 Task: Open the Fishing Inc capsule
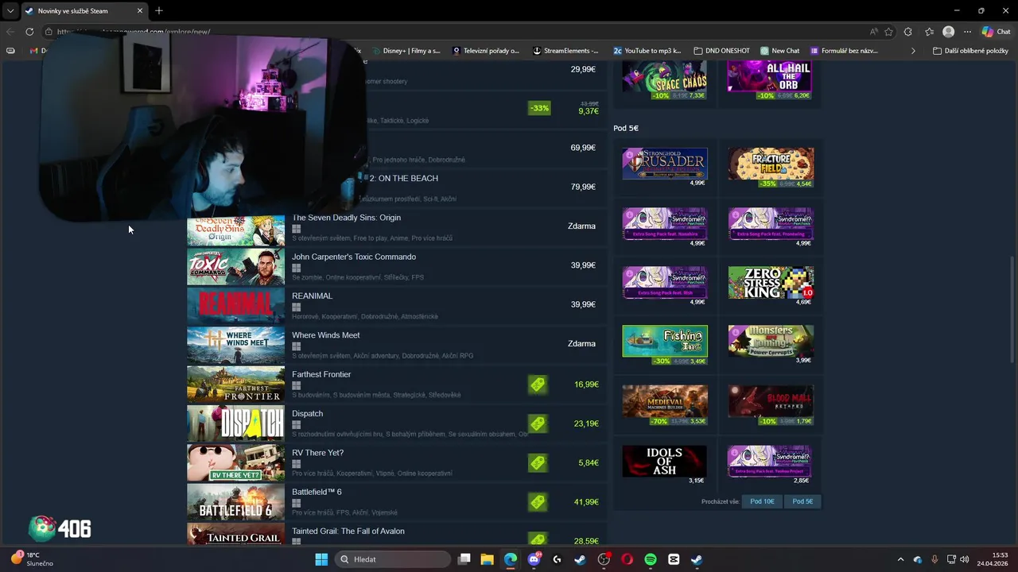tap(665, 341)
